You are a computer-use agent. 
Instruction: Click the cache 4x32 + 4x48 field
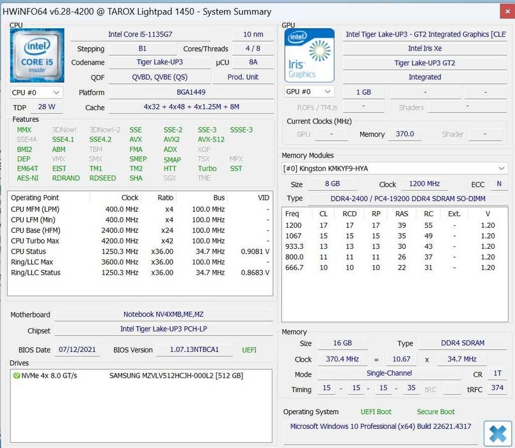pos(191,107)
